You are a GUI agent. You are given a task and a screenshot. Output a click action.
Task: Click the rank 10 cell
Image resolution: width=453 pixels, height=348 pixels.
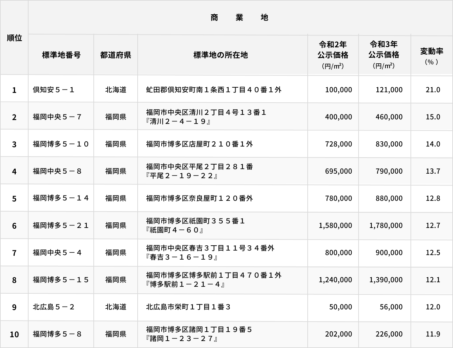(x=14, y=334)
